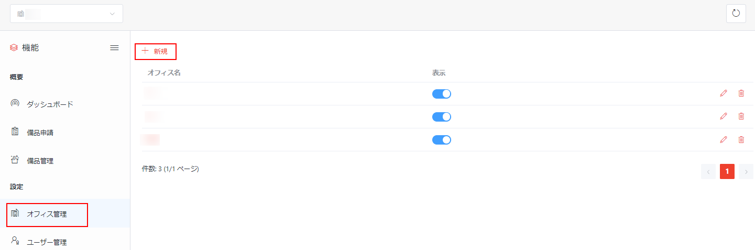Toggle 表示 switch for the first office
The image size is (755, 250).
tap(442, 94)
